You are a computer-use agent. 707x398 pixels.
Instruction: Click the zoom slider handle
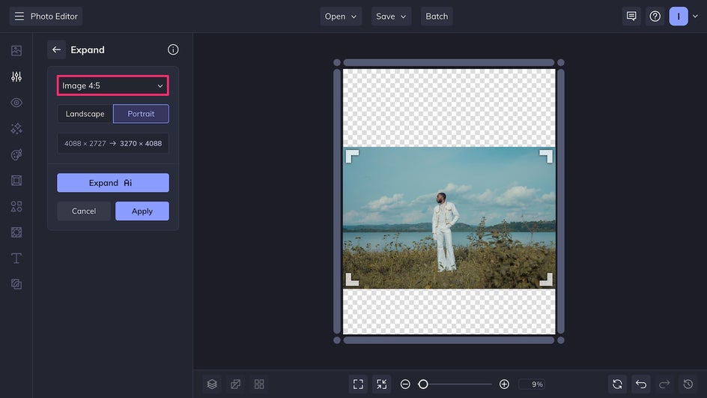(x=423, y=384)
